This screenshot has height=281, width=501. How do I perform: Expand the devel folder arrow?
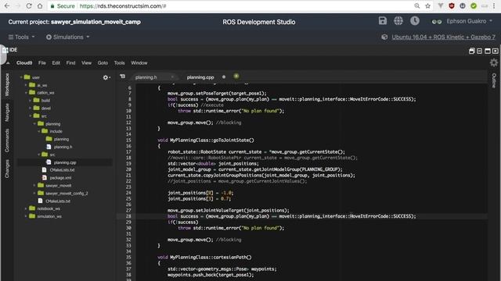(x=31, y=108)
